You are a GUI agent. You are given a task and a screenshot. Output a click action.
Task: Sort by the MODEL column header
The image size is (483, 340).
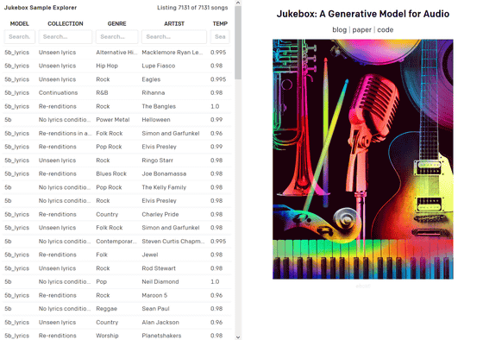click(19, 24)
